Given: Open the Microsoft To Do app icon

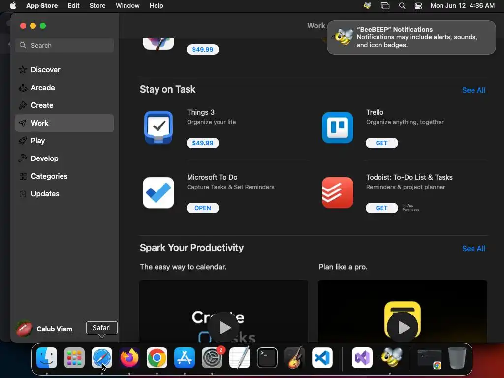Looking at the screenshot, I should [x=158, y=192].
